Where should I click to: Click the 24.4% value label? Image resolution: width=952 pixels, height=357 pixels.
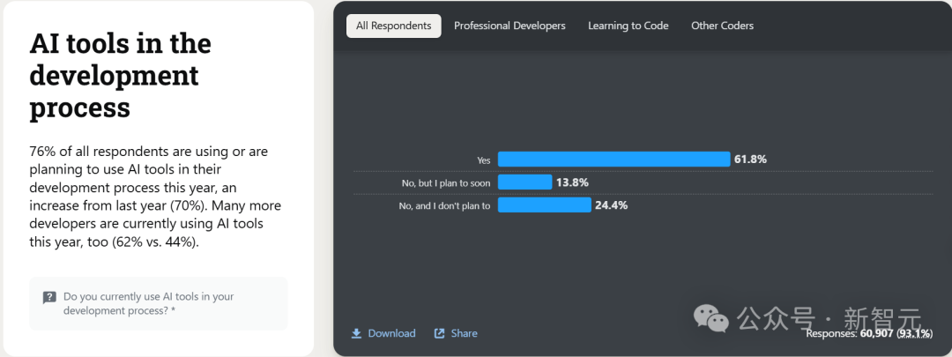pyautogui.click(x=611, y=205)
